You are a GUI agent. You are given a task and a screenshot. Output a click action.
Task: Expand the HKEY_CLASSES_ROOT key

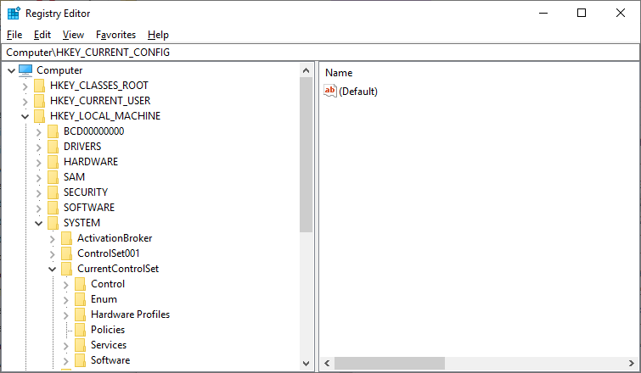25,86
